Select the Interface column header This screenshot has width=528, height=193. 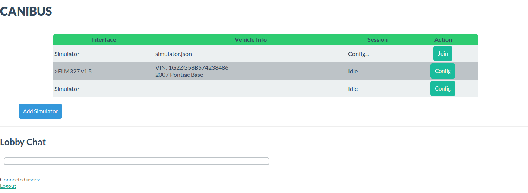[104, 39]
